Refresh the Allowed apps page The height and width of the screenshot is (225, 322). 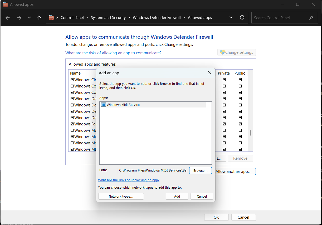[x=242, y=18]
